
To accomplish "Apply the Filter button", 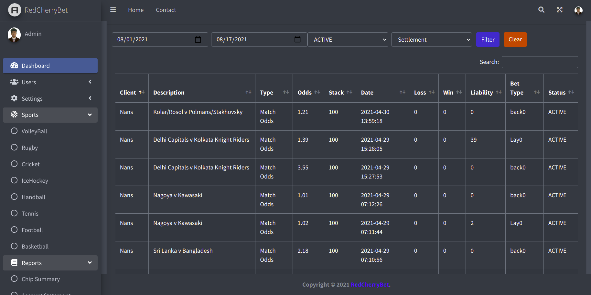I will tap(488, 39).
